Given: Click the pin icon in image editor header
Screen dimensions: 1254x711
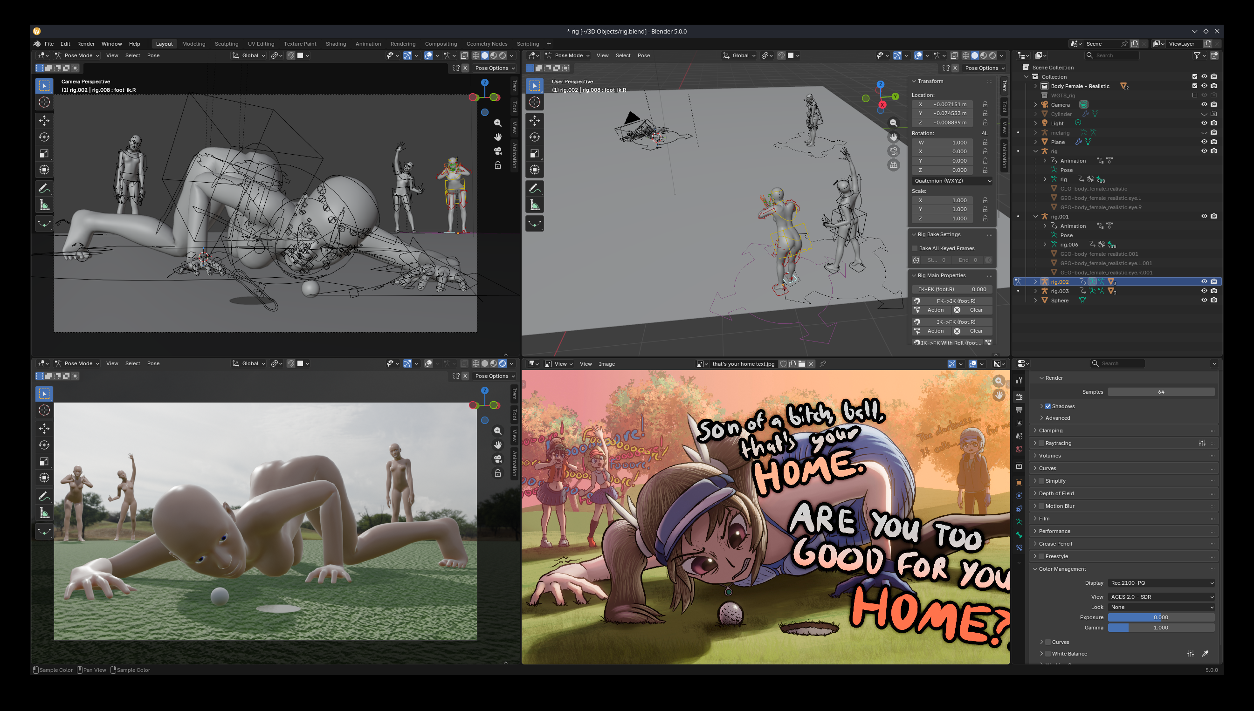Looking at the screenshot, I should tap(823, 364).
